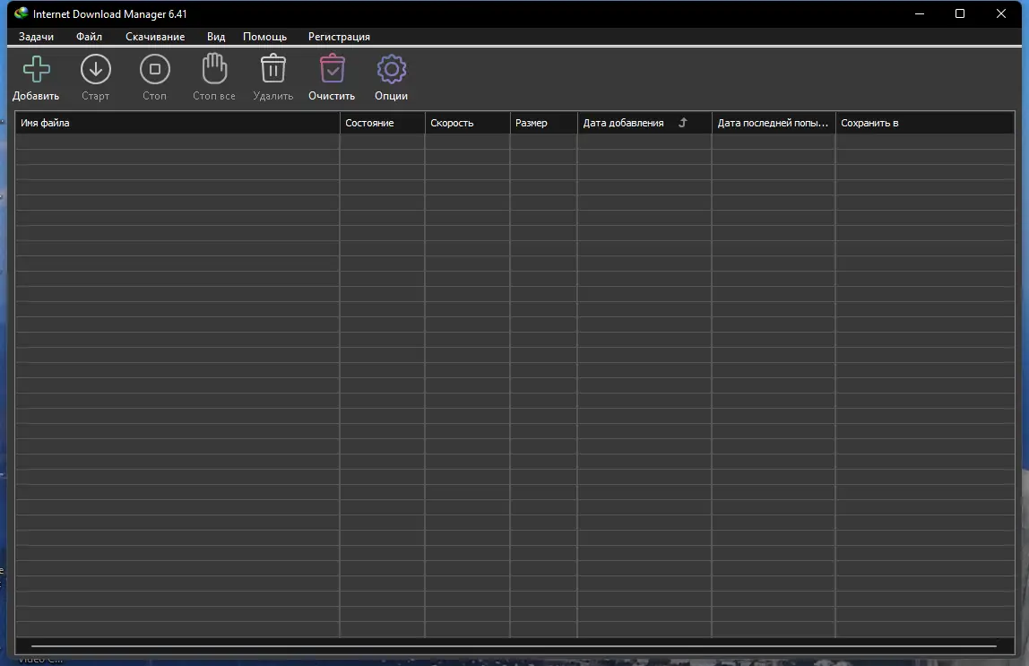Viewport: 1029px width, 666px height.
Task: Sort by the Размер column header
Action: (x=543, y=123)
